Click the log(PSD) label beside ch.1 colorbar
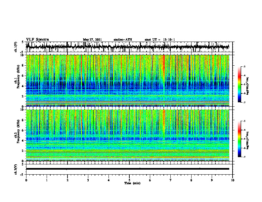This screenshot has height=202, width=262. point(248,86)
